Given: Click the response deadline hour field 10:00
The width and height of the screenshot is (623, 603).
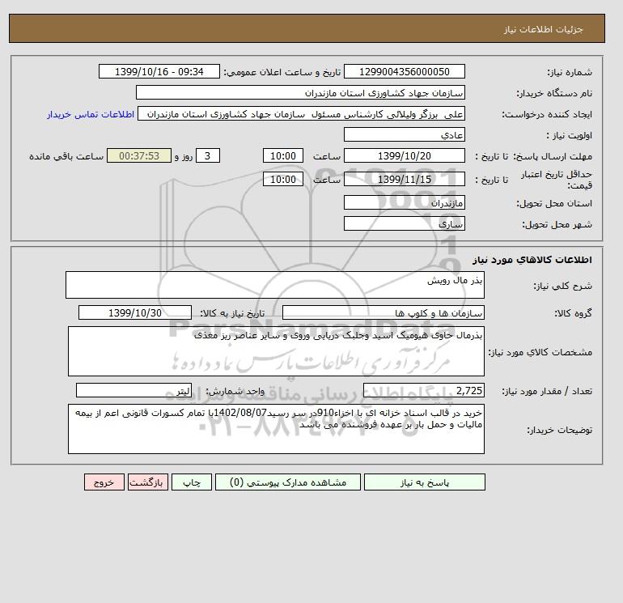Looking at the screenshot, I should 283,156.
